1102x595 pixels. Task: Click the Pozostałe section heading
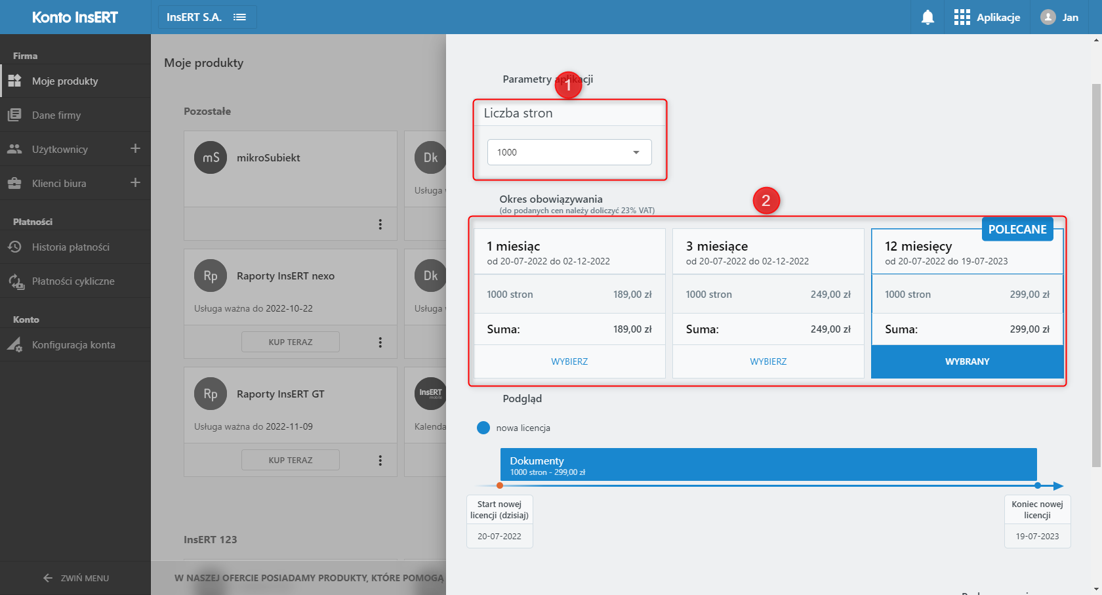[x=207, y=112]
